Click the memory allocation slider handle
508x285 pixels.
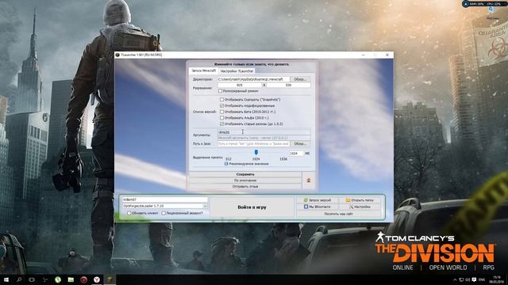pos(256,152)
